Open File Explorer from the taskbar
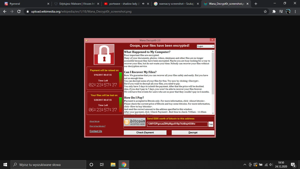 [x=113, y=164]
